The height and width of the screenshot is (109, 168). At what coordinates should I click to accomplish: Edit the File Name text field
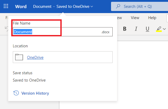[x=63, y=32]
